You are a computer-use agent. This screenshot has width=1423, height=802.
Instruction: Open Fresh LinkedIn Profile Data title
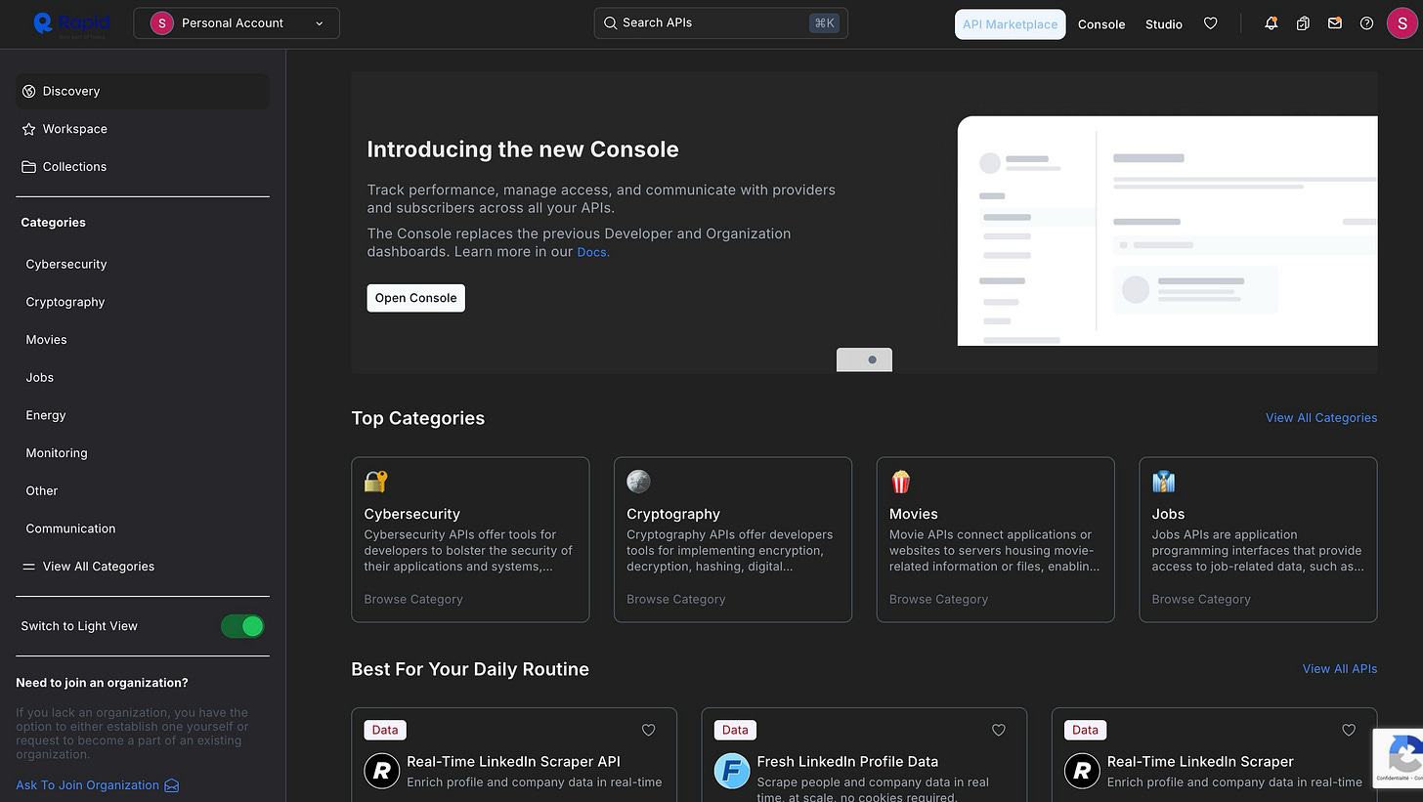tap(847, 762)
